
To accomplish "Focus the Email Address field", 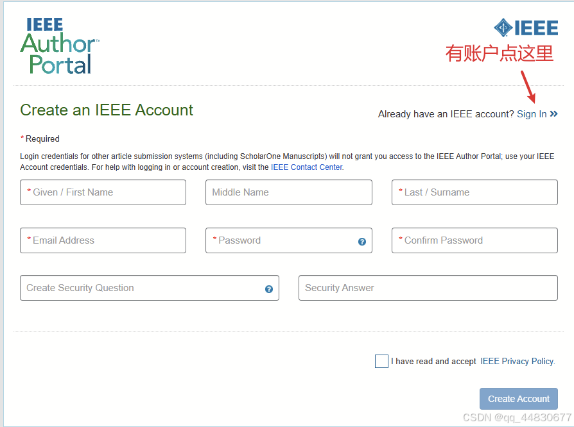I will click(x=103, y=240).
